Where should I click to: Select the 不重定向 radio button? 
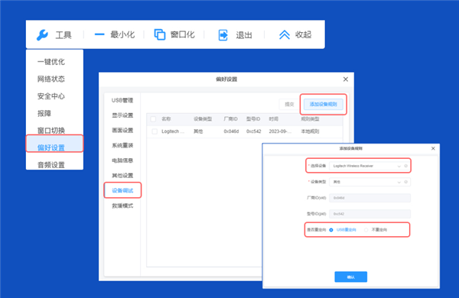click(366, 230)
